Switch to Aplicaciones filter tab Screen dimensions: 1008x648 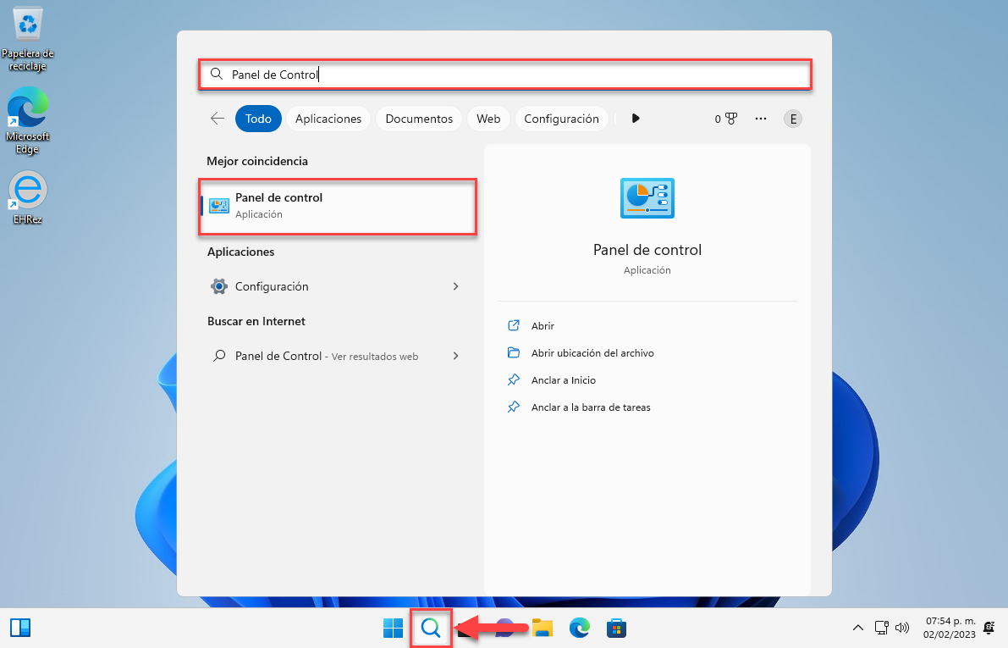pos(328,119)
